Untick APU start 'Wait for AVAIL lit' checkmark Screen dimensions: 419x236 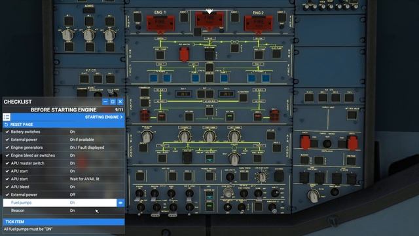[x=7, y=179]
